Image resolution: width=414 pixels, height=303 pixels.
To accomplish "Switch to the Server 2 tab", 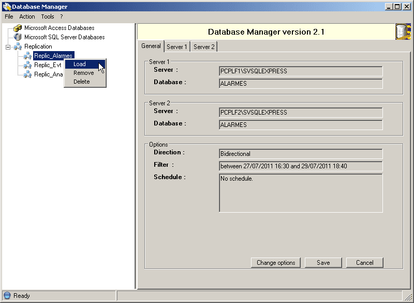I will click(204, 47).
